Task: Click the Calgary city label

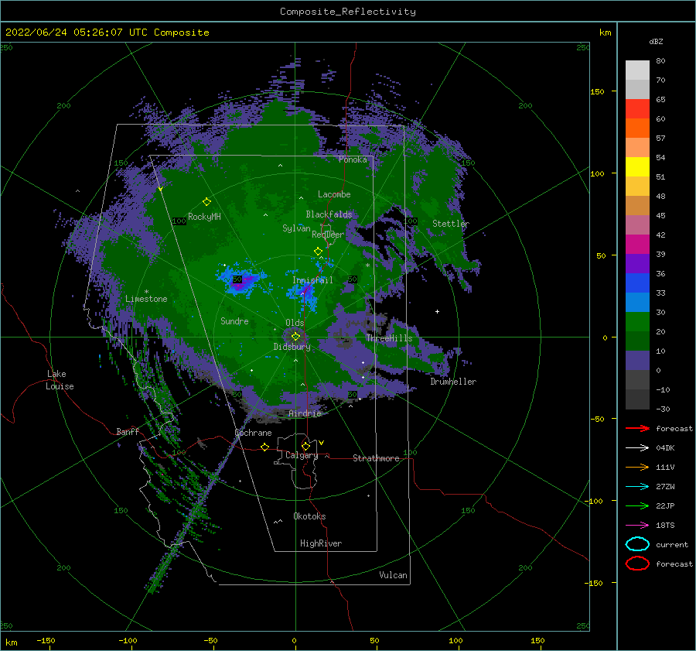Action: (x=302, y=455)
